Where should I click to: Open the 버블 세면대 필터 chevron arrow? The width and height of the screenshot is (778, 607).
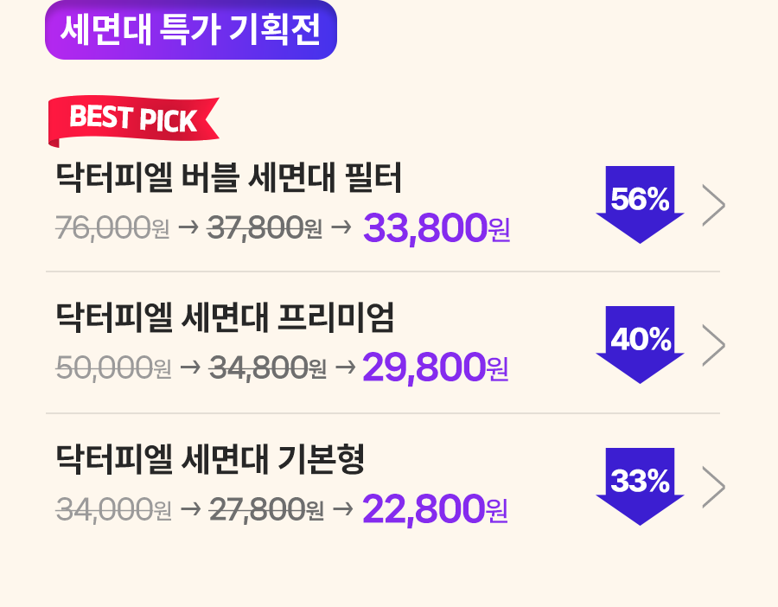coord(714,205)
